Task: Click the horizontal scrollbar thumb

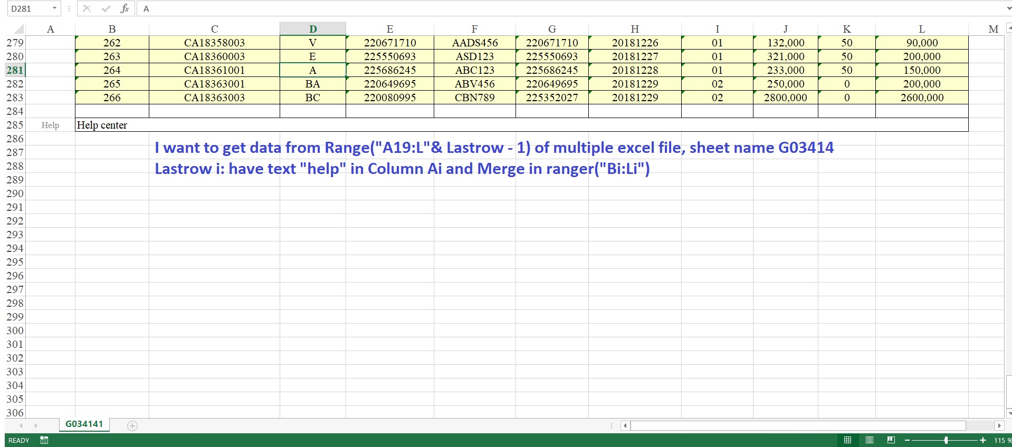Action: pos(798,425)
